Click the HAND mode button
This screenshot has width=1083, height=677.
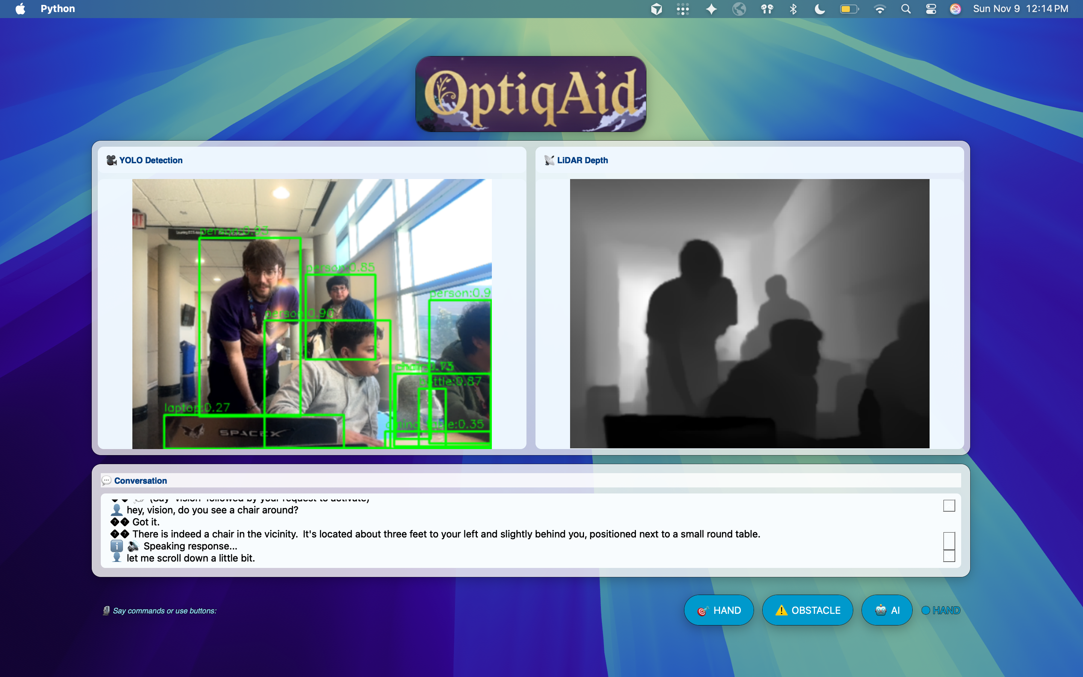718,610
